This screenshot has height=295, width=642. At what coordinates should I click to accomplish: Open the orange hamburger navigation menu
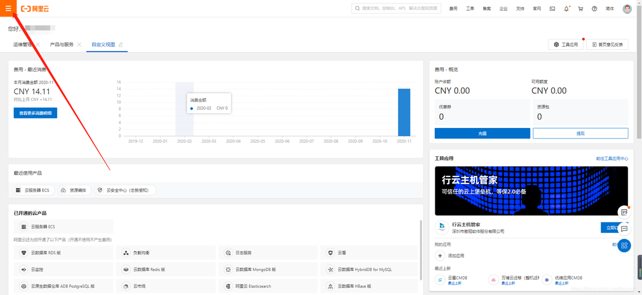8,8
